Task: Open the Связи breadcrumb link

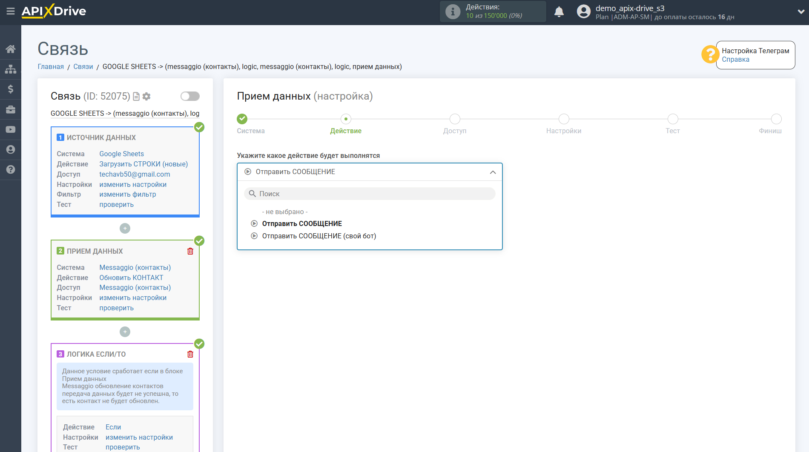Action: 83,66
